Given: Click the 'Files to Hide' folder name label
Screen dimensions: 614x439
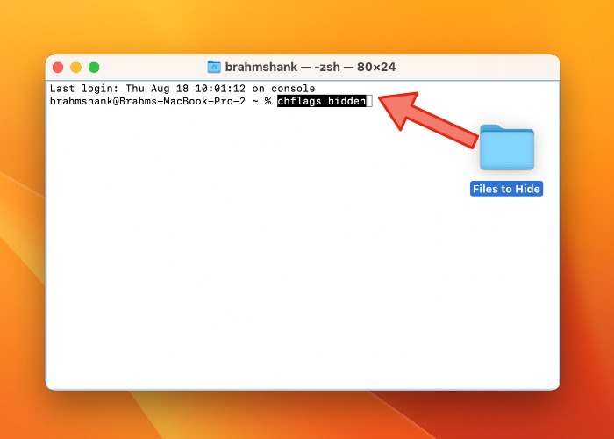Looking at the screenshot, I should [x=506, y=189].
